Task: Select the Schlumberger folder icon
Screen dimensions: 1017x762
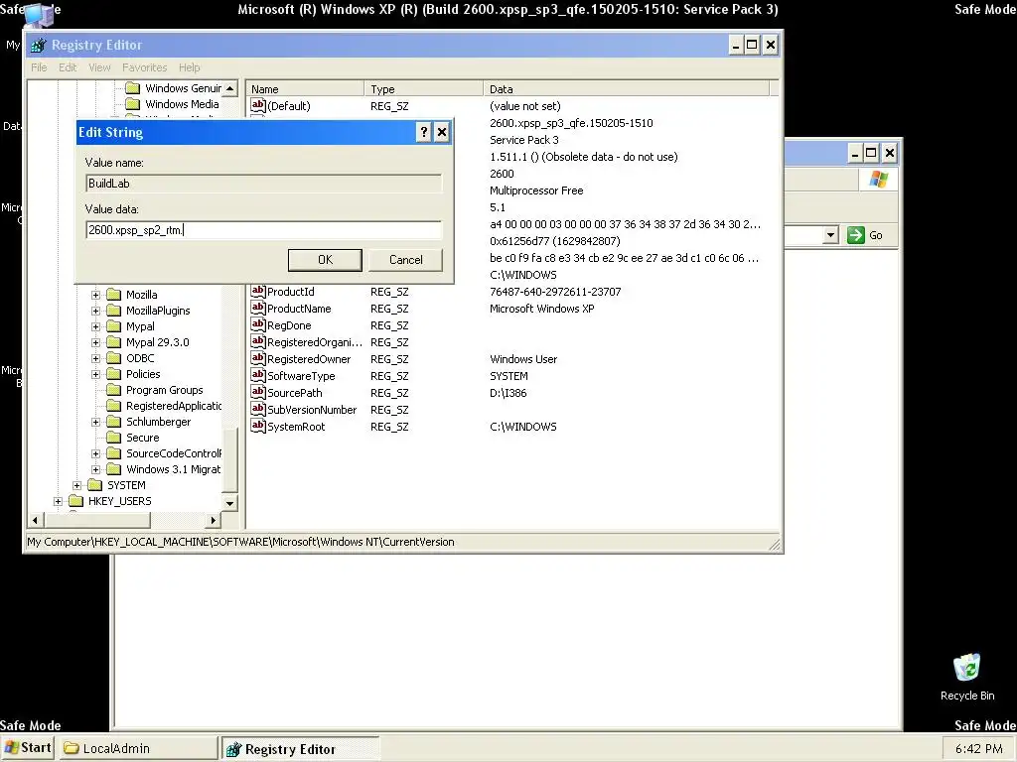Action: (x=114, y=422)
